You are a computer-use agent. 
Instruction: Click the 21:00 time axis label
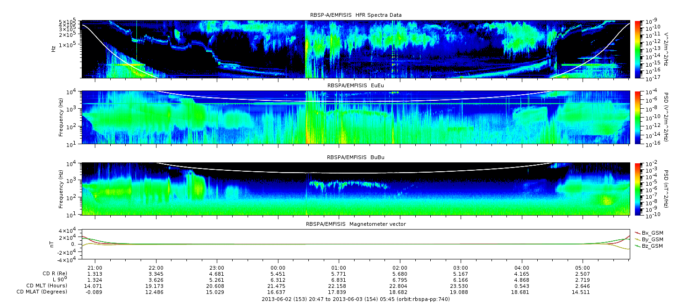[95, 267]
